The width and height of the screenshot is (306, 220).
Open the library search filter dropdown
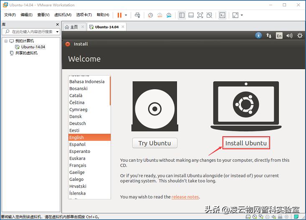tap(57, 32)
